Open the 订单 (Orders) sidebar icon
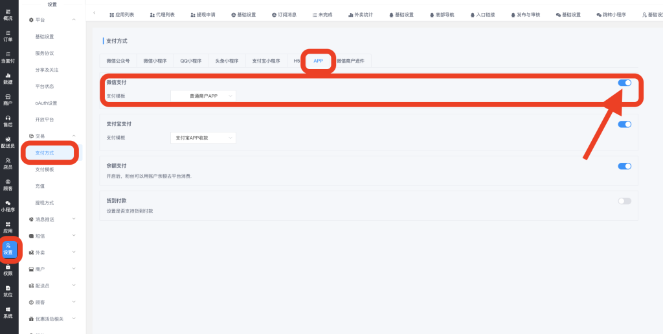The image size is (663, 334). [8, 36]
